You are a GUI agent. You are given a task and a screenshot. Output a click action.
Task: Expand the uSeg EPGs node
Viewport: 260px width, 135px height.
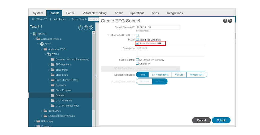click(x=42, y=111)
